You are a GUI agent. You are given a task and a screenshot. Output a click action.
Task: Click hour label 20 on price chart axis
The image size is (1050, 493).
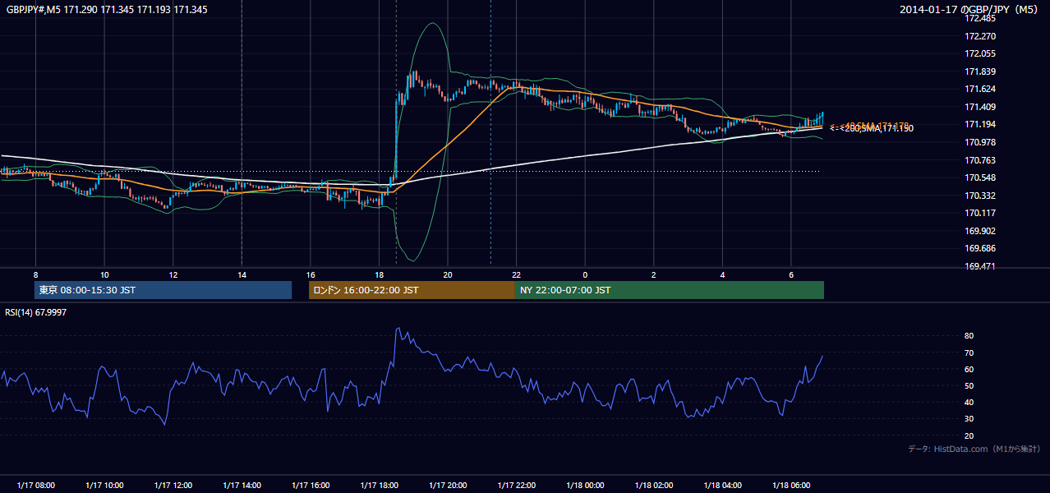(448, 274)
